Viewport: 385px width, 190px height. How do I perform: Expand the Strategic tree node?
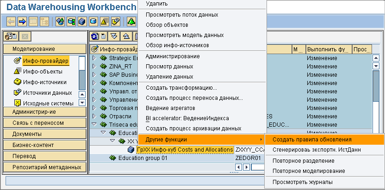(x=94, y=58)
